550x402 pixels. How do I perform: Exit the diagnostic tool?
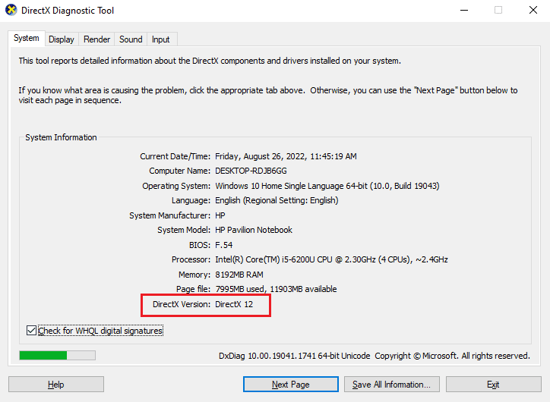click(493, 385)
